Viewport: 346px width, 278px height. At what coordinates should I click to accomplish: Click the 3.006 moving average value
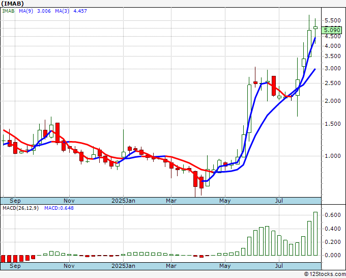pyautogui.click(x=44, y=11)
